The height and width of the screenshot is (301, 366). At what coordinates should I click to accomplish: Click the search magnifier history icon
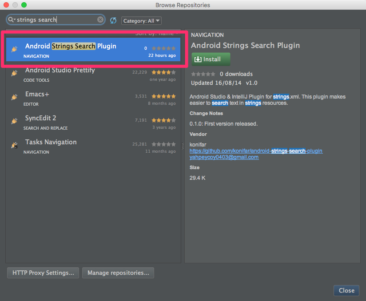click(x=12, y=20)
